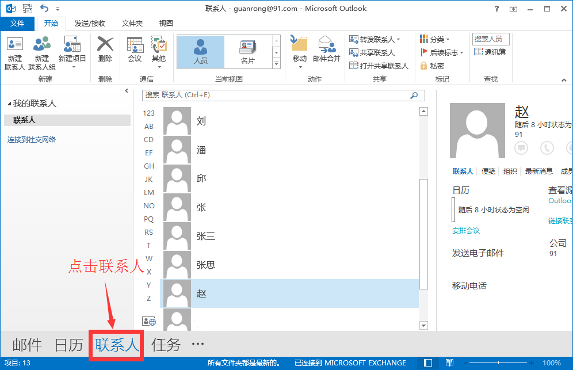Select the Contacts (联系人) folder
573x370 pixels.
click(67, 120)
